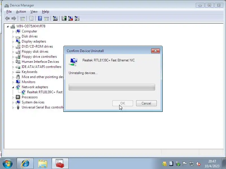Click the Uninstall device toolbar icon
This screenshot has width=226, height=169.
tap(70, 18)
